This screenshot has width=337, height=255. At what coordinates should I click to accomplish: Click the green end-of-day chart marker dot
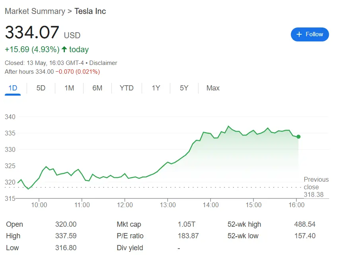point(298,137)
